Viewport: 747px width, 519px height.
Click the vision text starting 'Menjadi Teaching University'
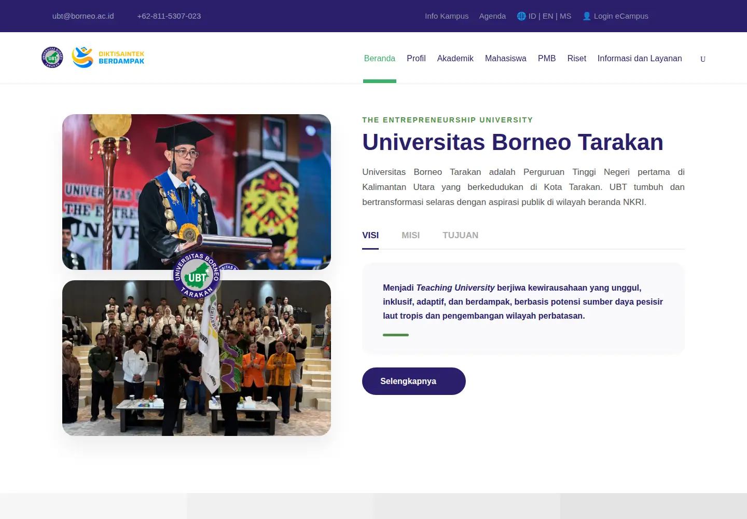tap(523, 302)
